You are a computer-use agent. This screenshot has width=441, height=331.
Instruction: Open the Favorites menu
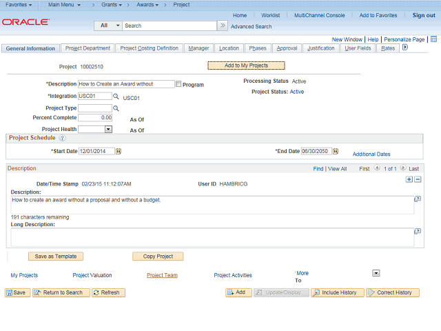point(19,5)
